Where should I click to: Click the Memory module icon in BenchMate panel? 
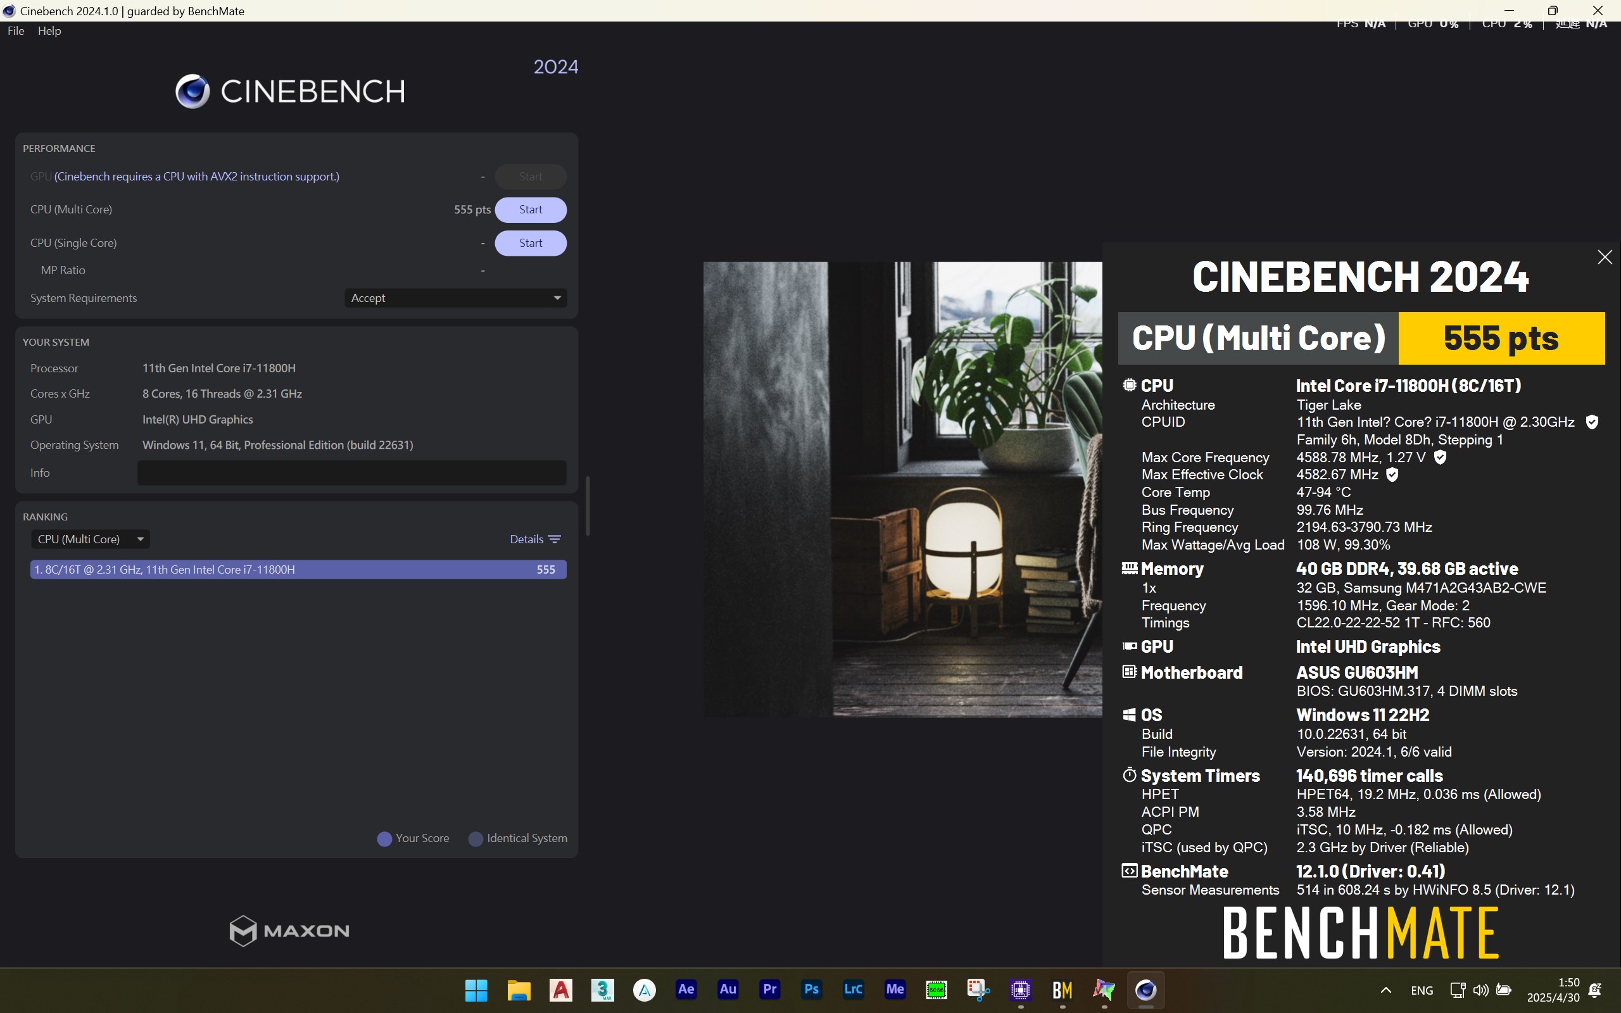pos(1130,568)
